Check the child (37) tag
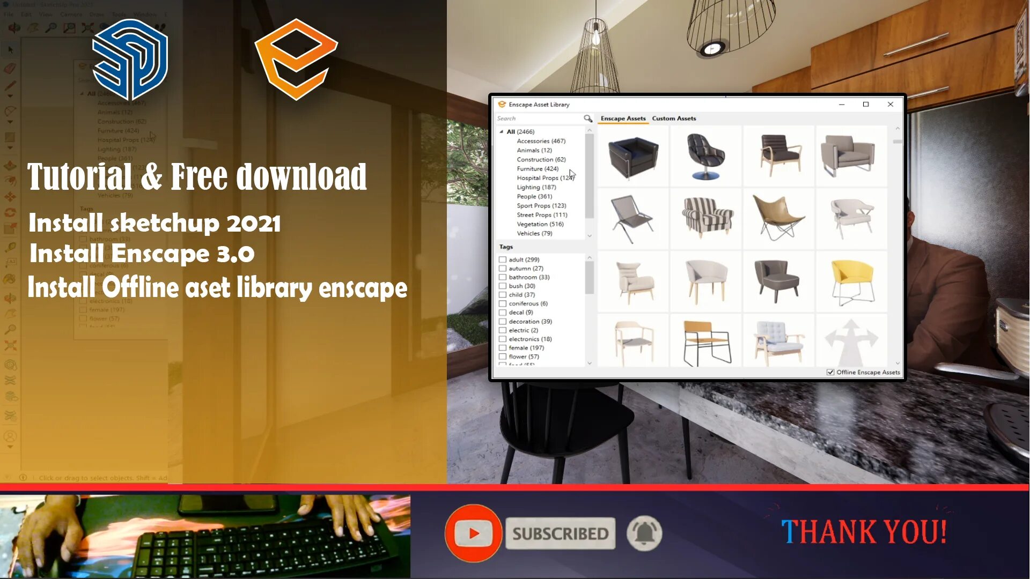 tap(503, 295)
